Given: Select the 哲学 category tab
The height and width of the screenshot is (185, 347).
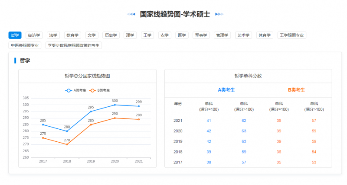Looking at the screenshot, I should pos(15,35).
